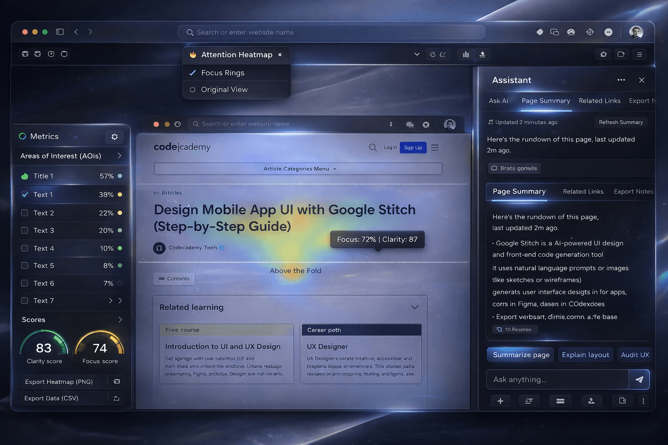Click the plus icon below Ask anything
This screenshot has width=668, height=445.
500,401
